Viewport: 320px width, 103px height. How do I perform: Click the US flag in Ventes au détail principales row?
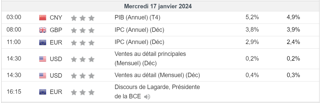(42, 59)
